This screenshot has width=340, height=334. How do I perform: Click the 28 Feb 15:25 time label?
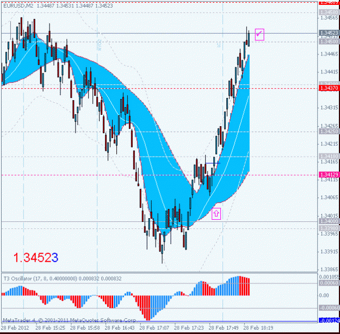50,327
